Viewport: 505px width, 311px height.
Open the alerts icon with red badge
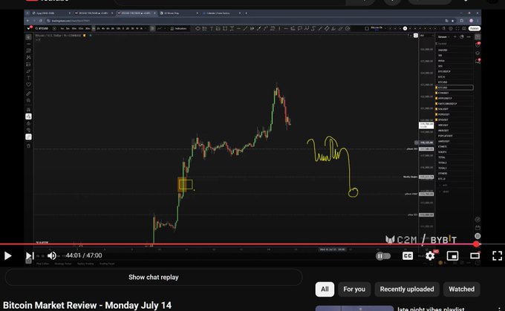point(478,45)
